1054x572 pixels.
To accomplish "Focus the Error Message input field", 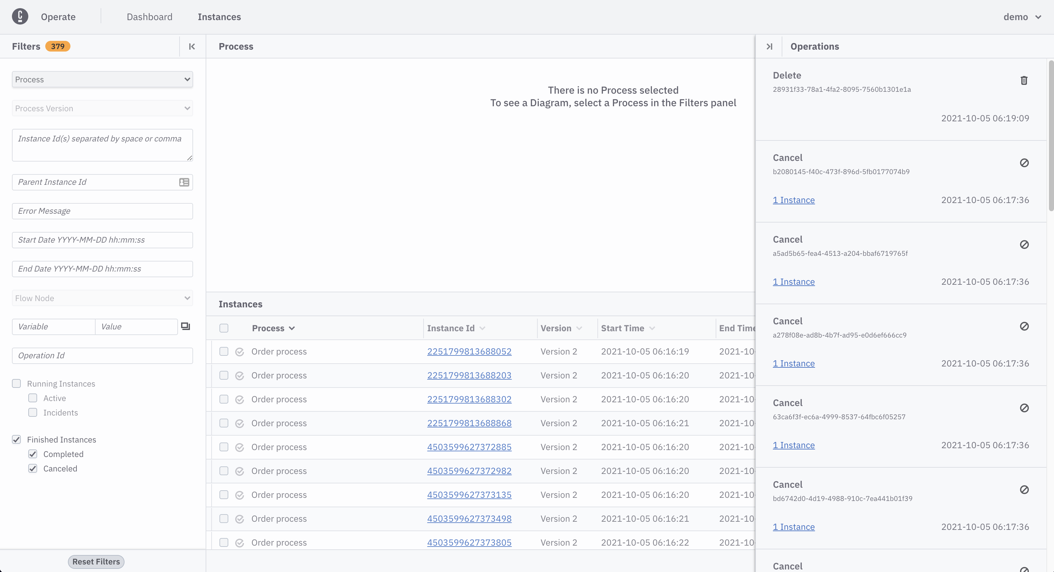I will pyautogui.click(x=102, y=211).
